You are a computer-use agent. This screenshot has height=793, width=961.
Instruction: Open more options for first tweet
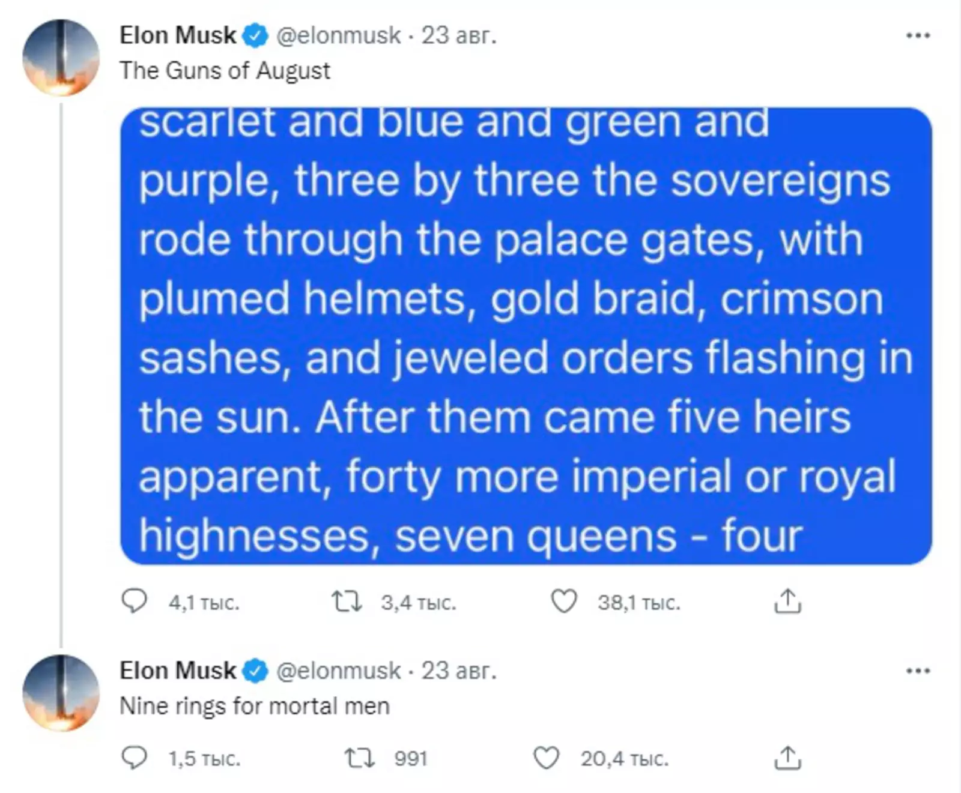[918, 36]
